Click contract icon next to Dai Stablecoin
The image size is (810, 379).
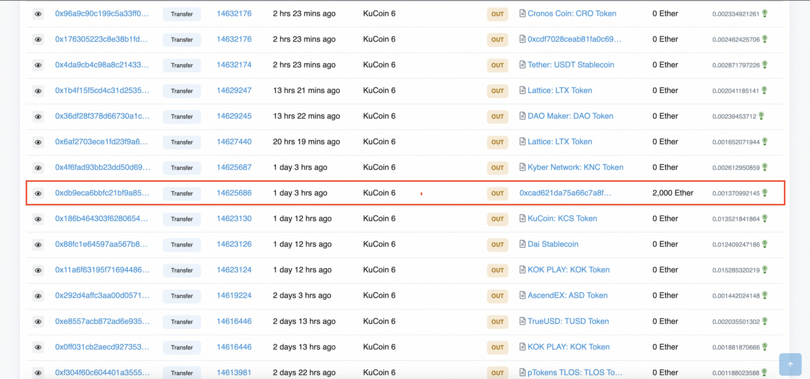tap(522, 244)
